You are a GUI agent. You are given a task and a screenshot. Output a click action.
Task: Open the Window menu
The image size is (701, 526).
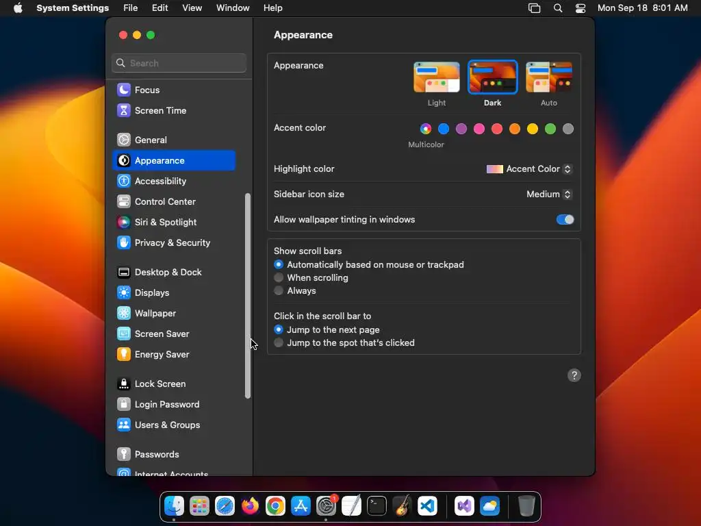point(233,8)
